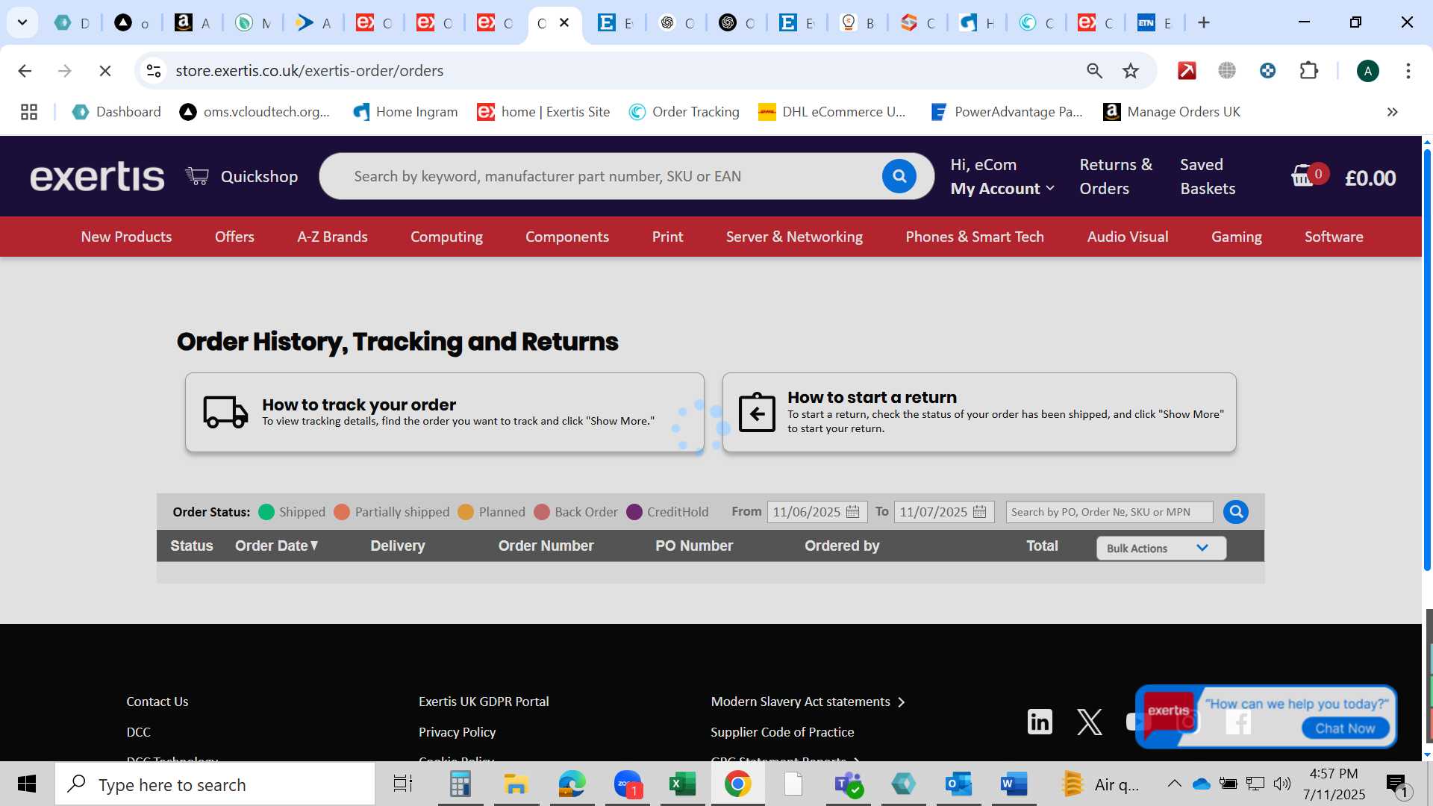Viewport: 1433px width, 806px height.
Task: Open the Computing category
Action: [446, 237]
